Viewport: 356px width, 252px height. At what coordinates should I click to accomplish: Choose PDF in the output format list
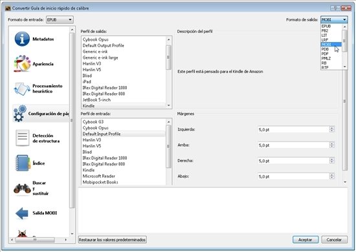[x=331, y=54]
